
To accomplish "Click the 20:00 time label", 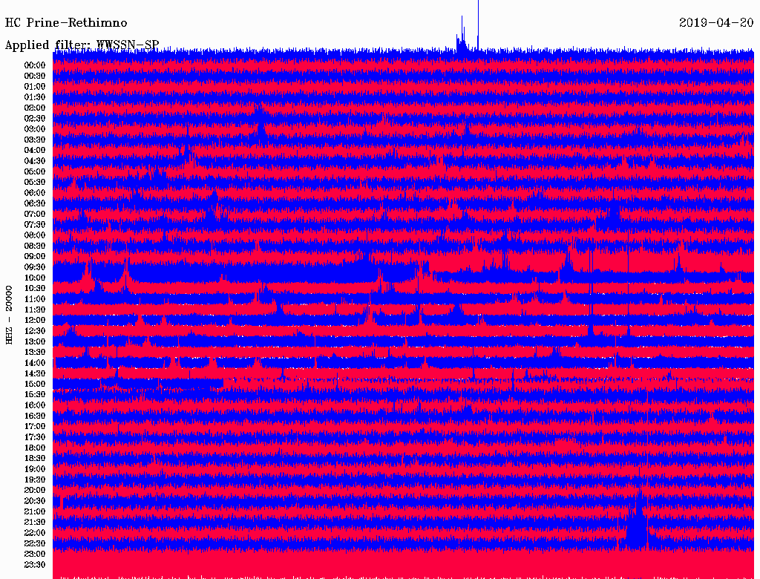I will pyautogui.click(x=35, y=490).
